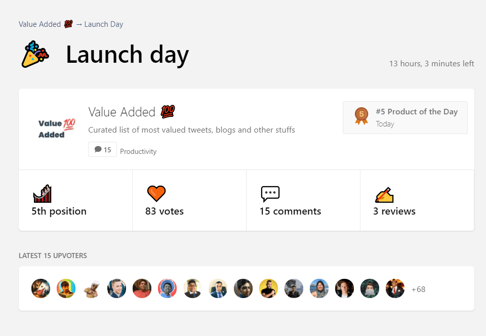Click the Launch Day breadcrumb item
486x336 pixels.
click(x=103, y=24)
